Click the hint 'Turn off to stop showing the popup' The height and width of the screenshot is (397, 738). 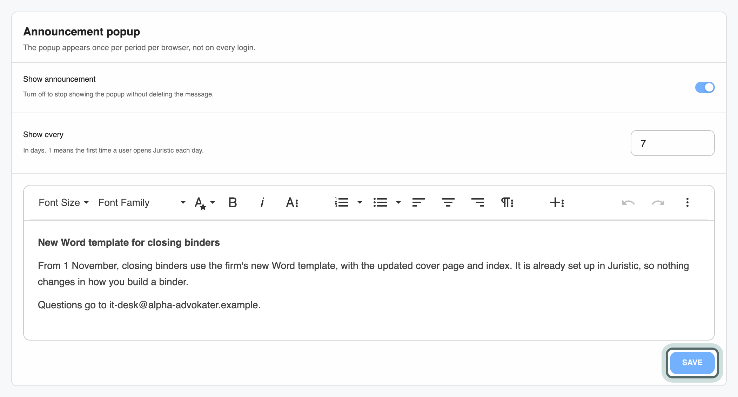(118, 94)
